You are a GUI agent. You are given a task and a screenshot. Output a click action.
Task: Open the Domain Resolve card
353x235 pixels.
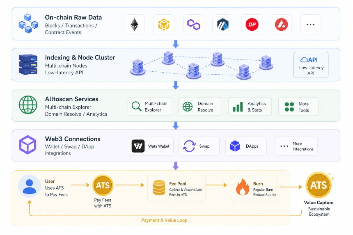[x=200, y=107]
